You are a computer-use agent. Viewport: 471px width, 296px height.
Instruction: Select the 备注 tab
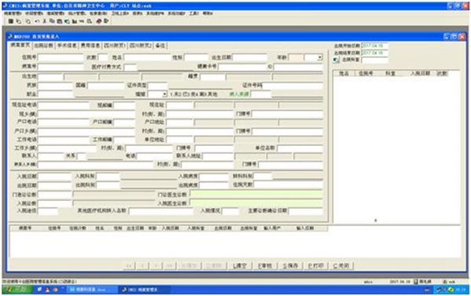(160, 46)
